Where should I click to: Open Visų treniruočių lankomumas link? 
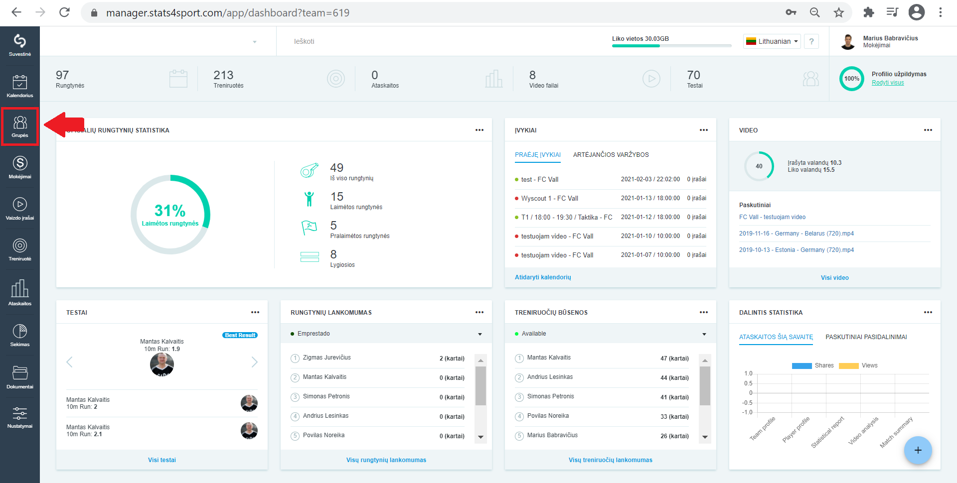(611, 460)
